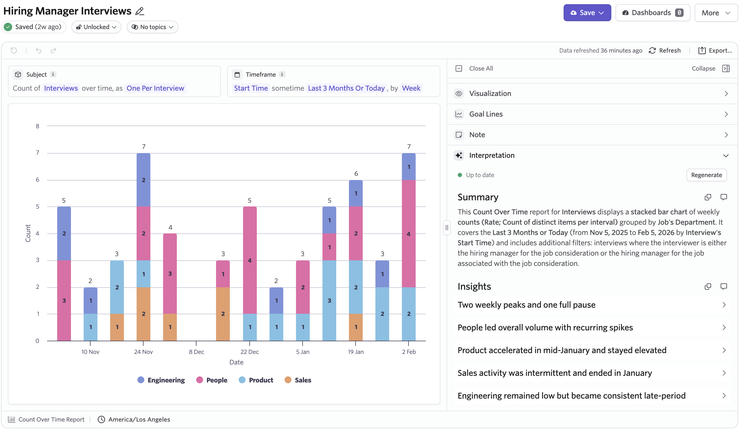This screenshot has width=745, height=434.
Task: Toggle the Engineering series in the legend
Action: click(161, 380)
